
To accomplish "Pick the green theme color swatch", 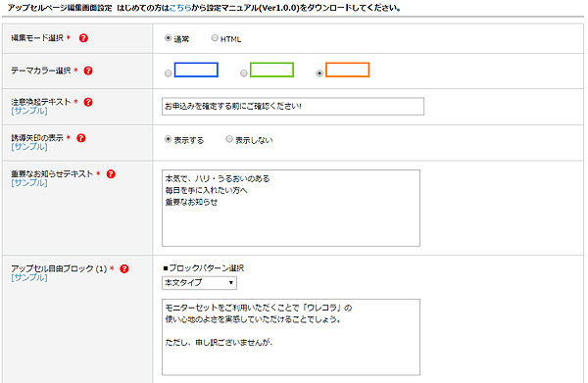I will (x=271, y=70).
